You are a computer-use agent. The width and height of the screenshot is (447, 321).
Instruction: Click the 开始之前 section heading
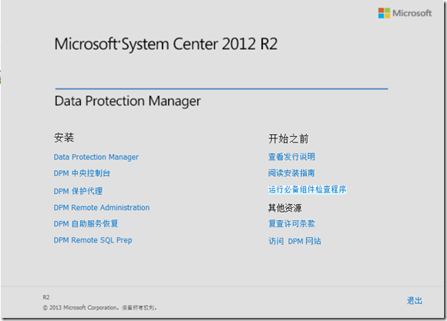[288, 139]
